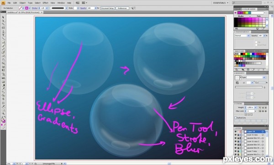
Task: Open the Essentials workspace dropdown
Action: (221, 3)
